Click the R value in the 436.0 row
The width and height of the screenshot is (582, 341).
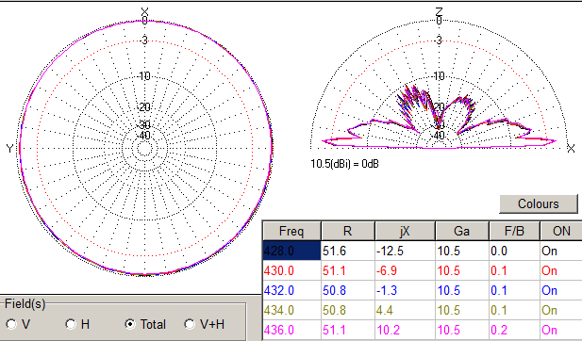tap(348, 330)
